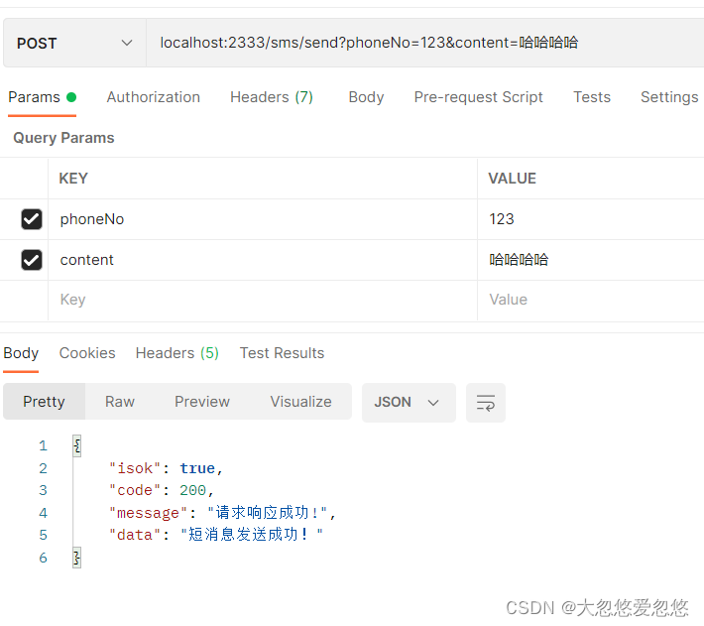Click the KEY column header
Screen dimensions: 704x626
tap(73, 179)
